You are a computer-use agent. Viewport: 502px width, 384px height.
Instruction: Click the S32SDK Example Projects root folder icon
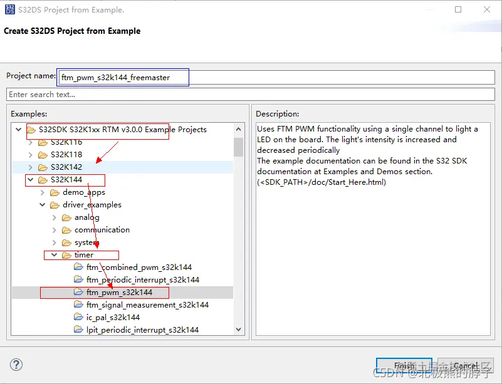coord(31,130)
